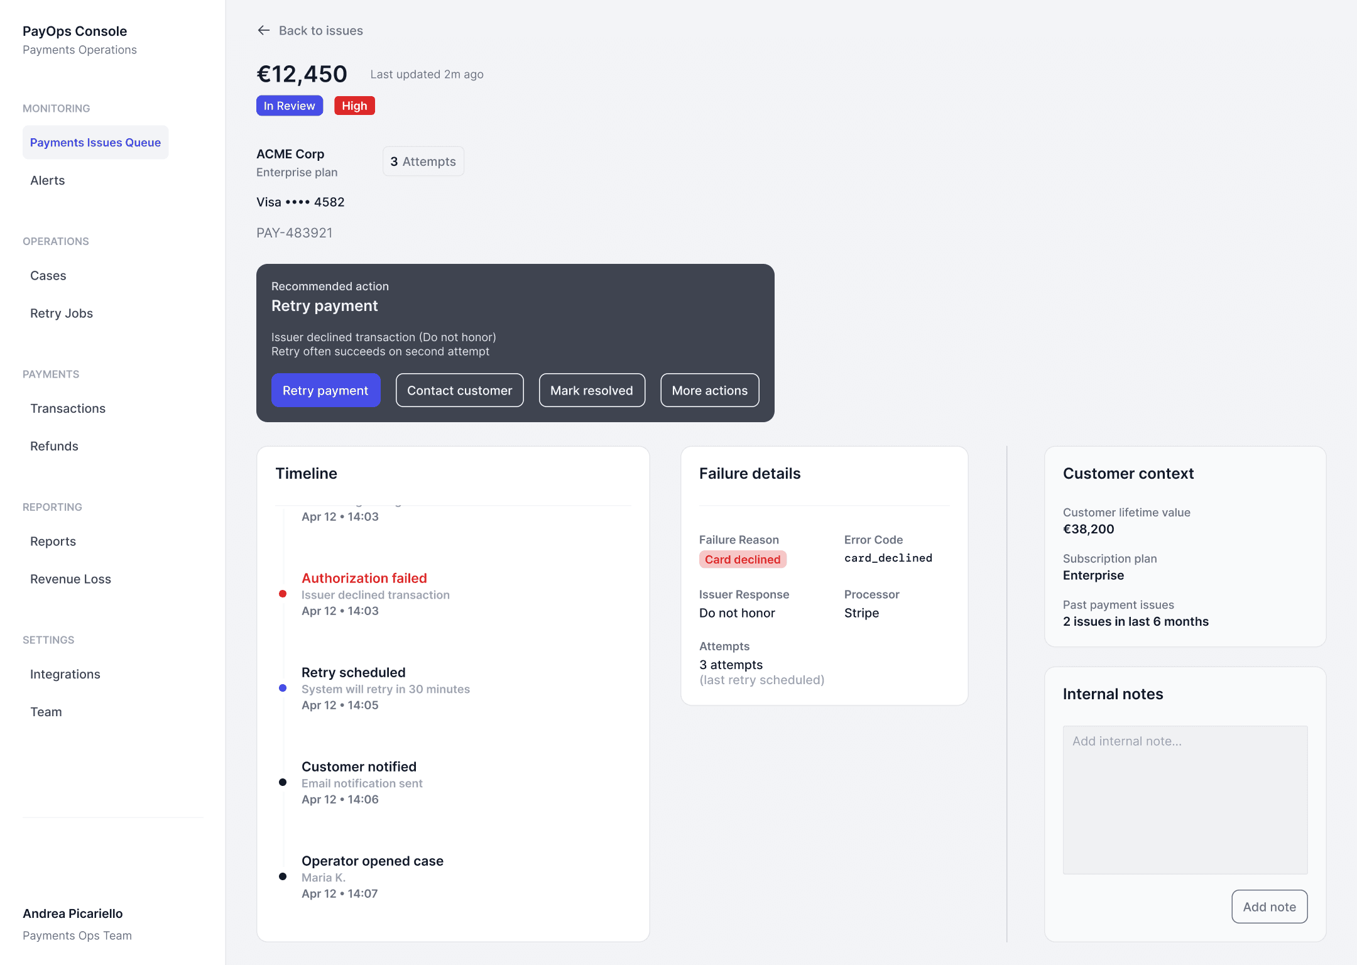1357x965 pixels.
Task: Click the red Authorization failed timeline dot
Action: click(x=283, y=594)
